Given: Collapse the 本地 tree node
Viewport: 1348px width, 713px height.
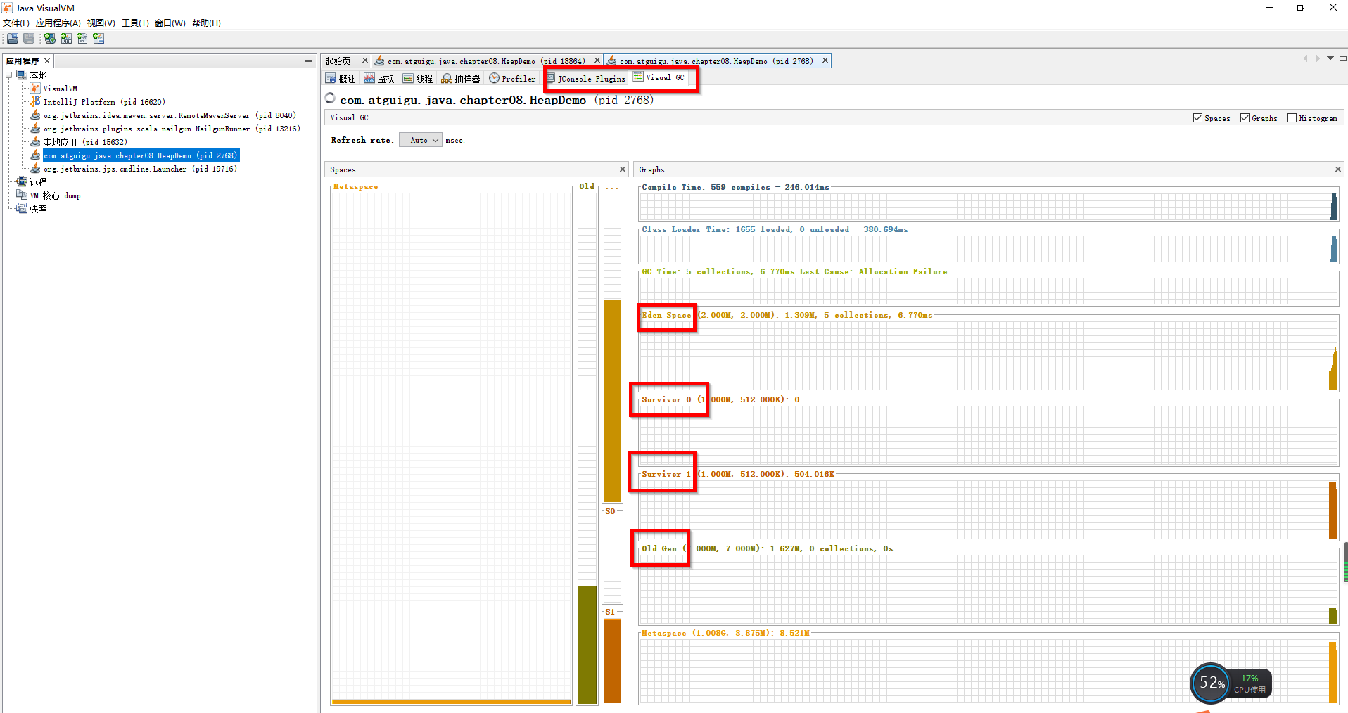Looking at the screenshot, I should tap(9, 75).
